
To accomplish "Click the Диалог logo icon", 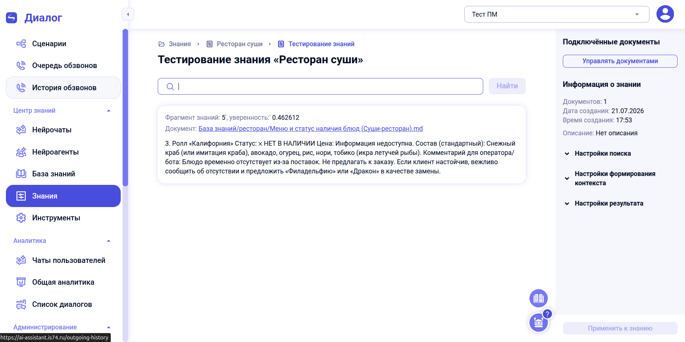I will [11, 18].
